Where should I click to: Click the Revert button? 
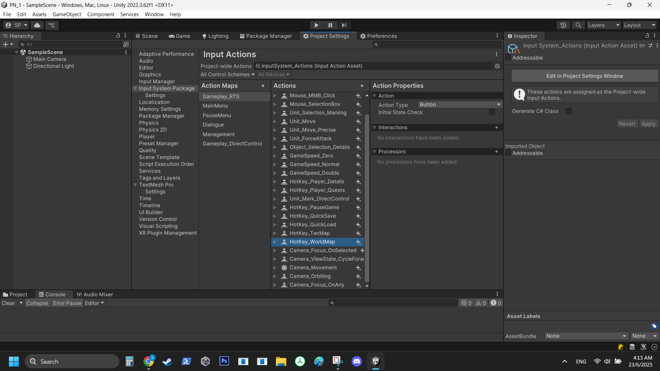(627, 124)
